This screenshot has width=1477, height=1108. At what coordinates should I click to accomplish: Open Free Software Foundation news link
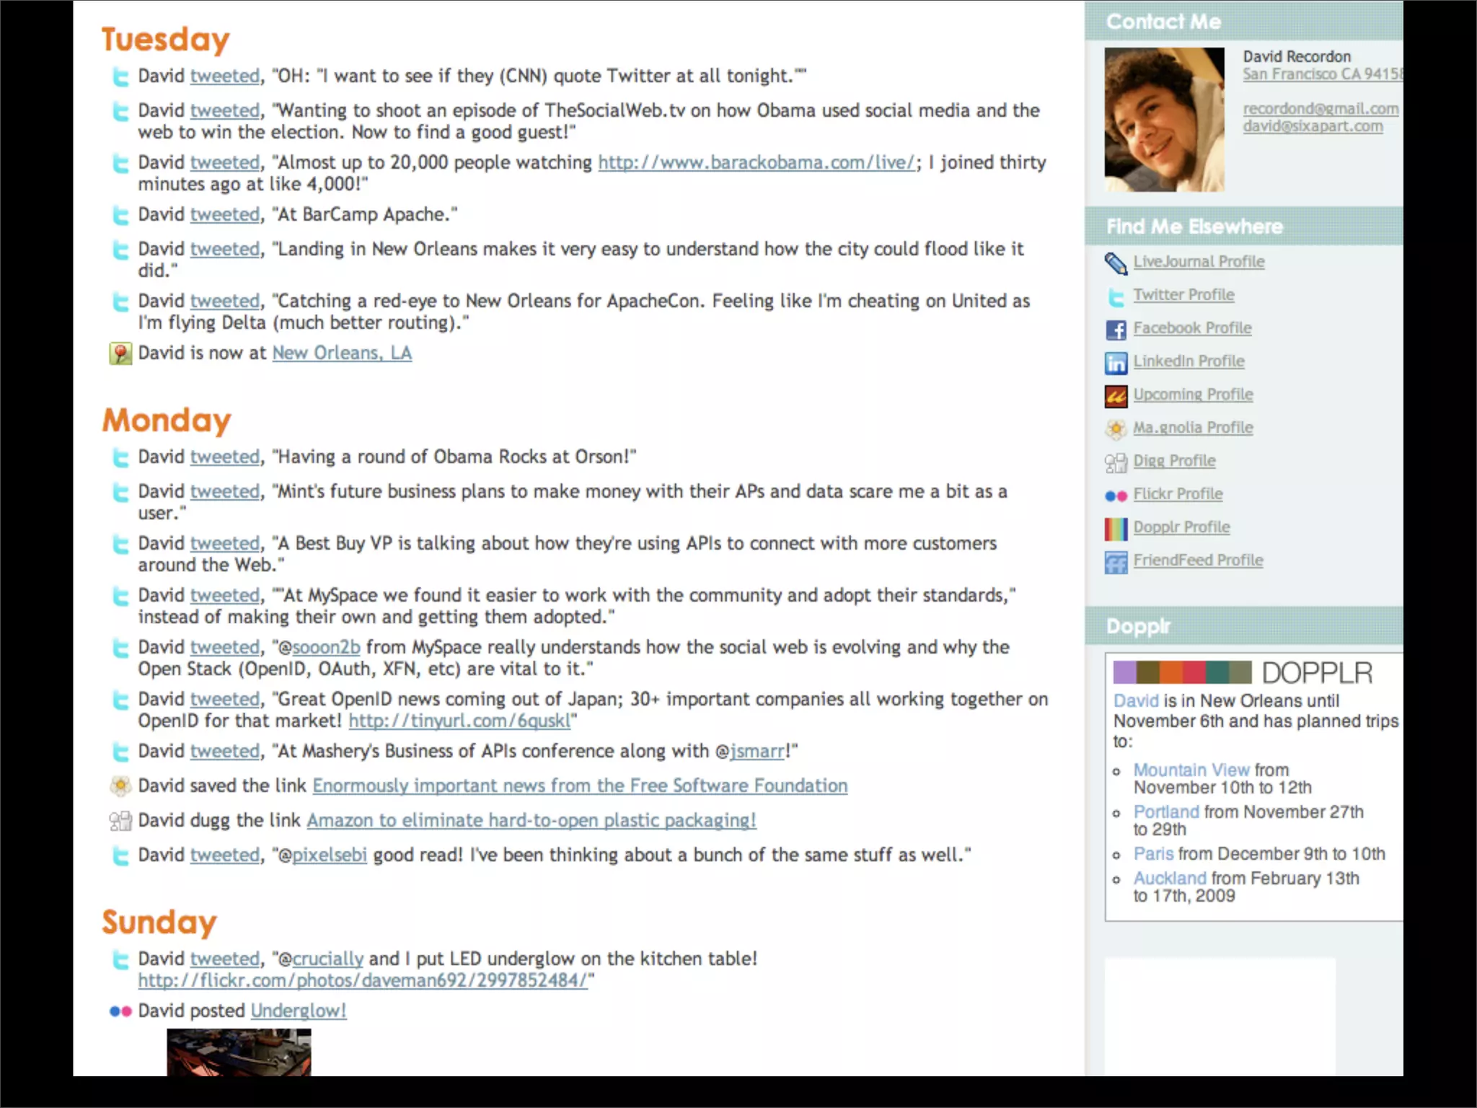click(x=580, y=786)
